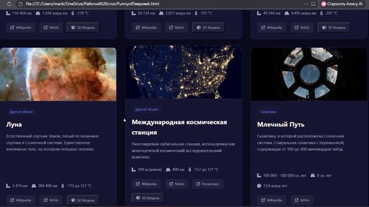This screenshot has width=369, height=207.
Task: Click the road icon beside 400 км
Action: tap(168, 170)
